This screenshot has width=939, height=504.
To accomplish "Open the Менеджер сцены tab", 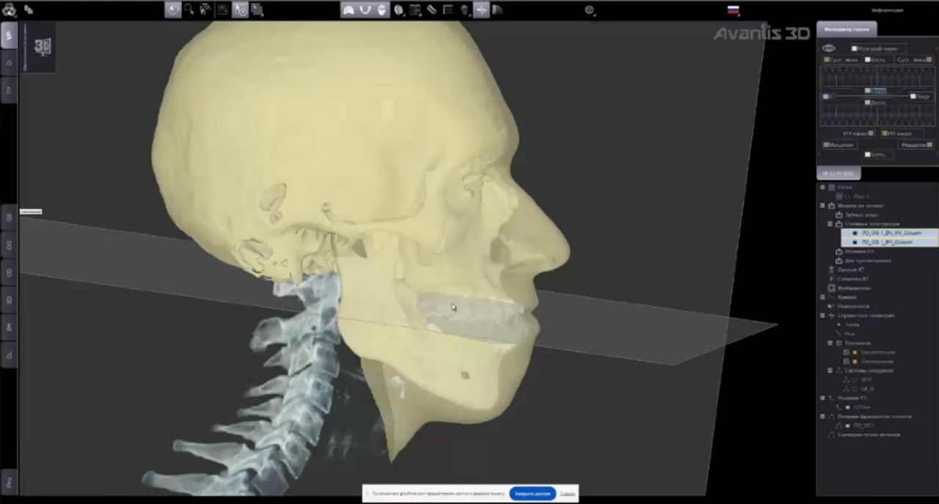I will [846, 29].
